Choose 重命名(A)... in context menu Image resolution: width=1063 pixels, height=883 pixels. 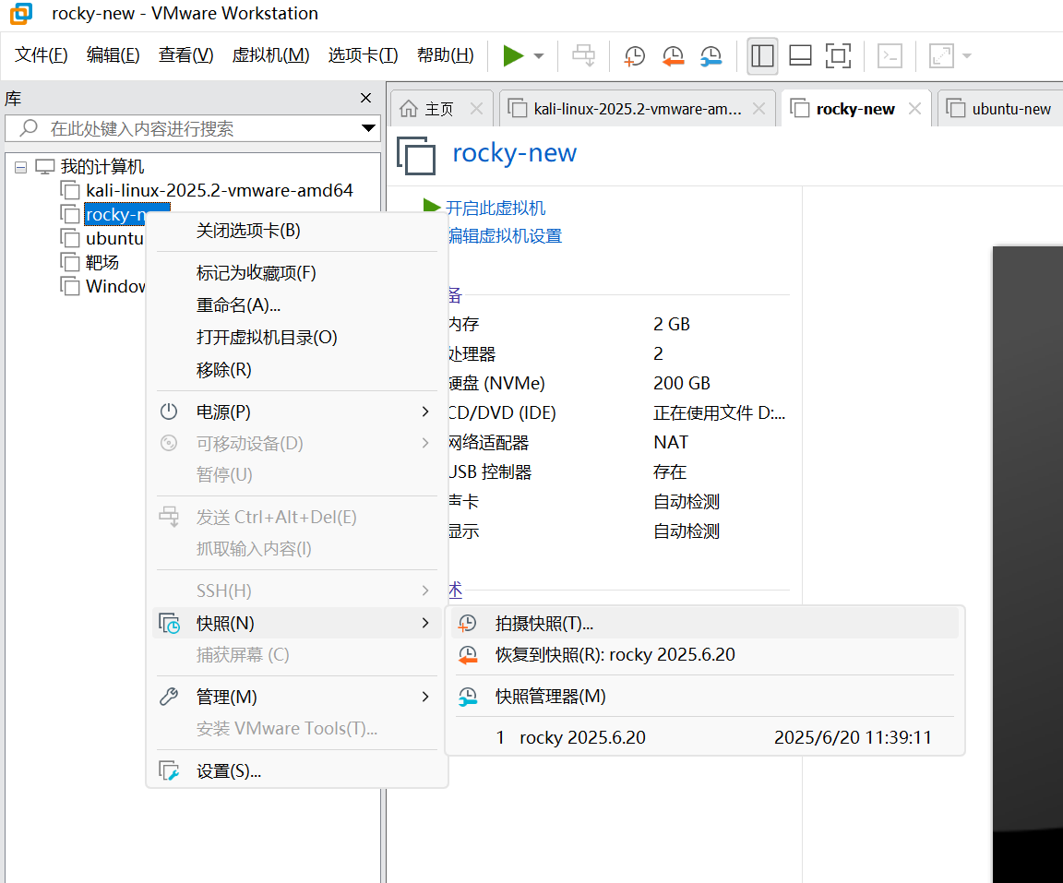point(297,305)
